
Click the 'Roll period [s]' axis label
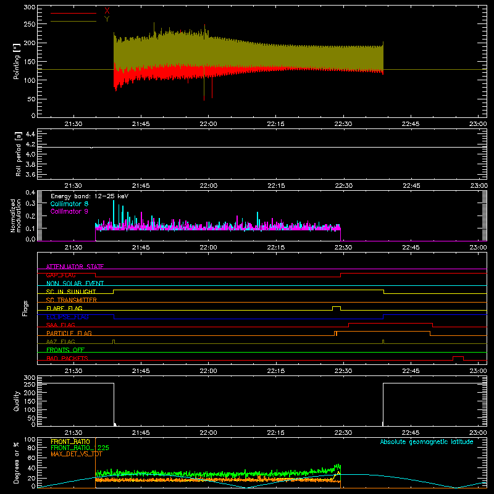coord(19,154)
